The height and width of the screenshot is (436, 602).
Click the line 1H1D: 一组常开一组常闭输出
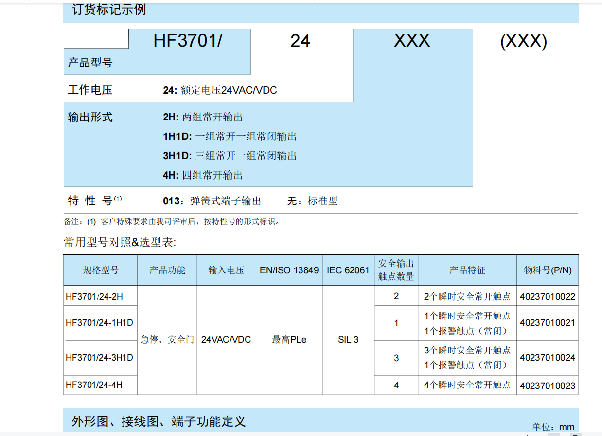[x=230, y=136]
